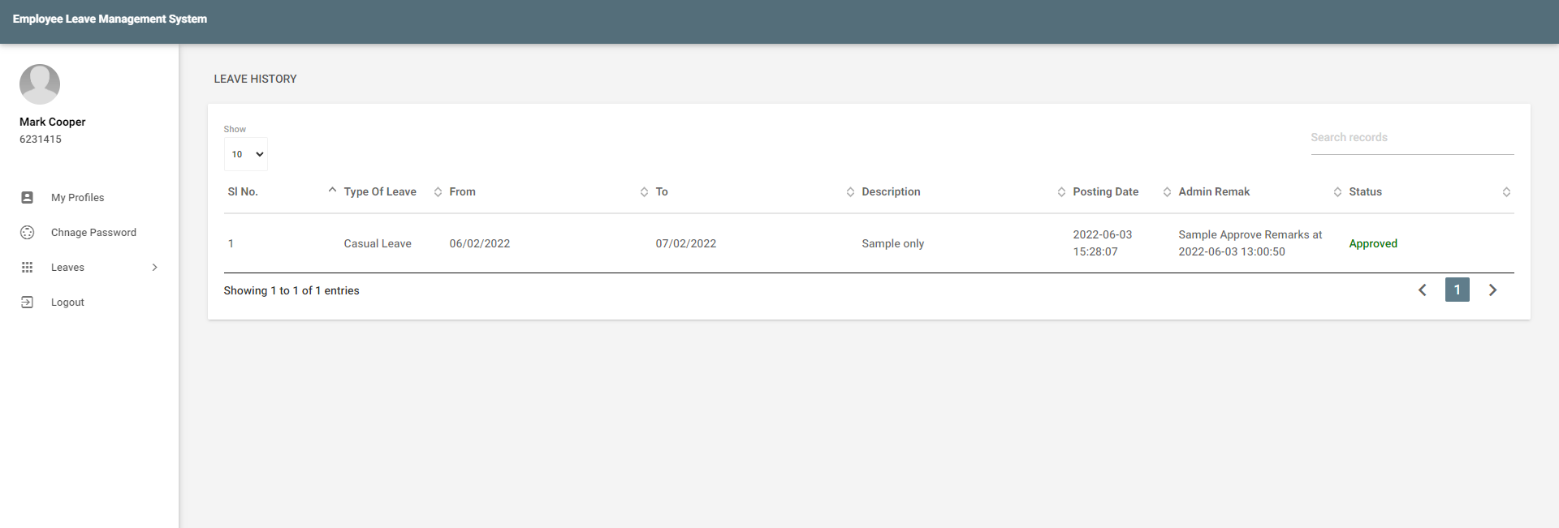Go to next page arrow

point(1492,290)
